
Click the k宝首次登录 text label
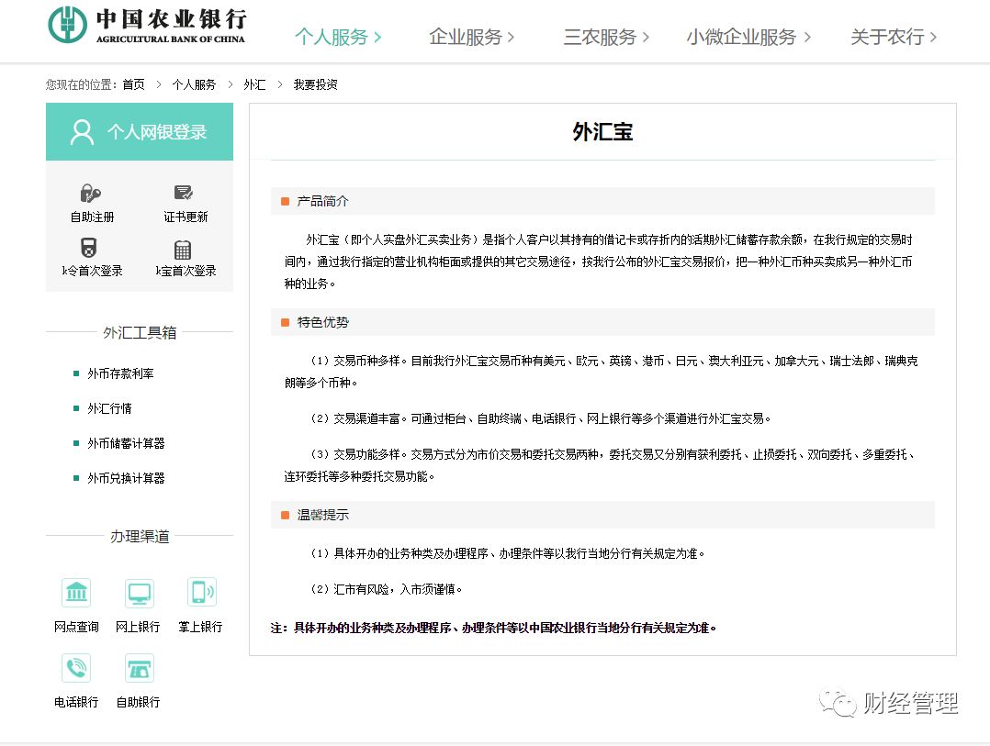[x=186, y=271]
